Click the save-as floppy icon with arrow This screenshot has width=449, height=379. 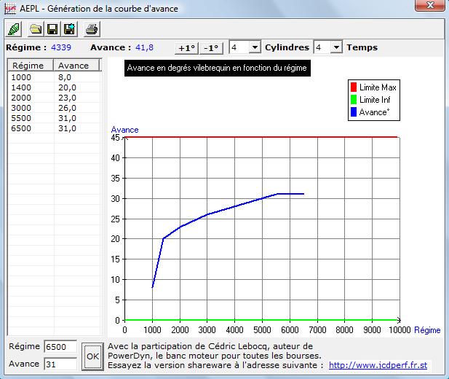point(69,29)
